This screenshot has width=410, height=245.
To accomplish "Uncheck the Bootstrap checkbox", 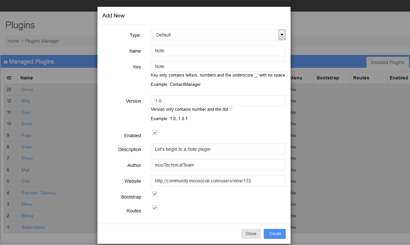I will (x=155, y=194).
